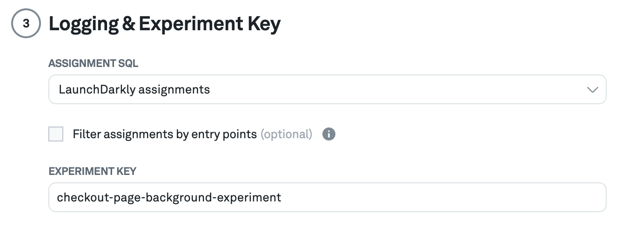Click the 'Logging & Experiment Key' heading
Screen dimensions: 642x241
pyautogui.click(x=164, y=24)
